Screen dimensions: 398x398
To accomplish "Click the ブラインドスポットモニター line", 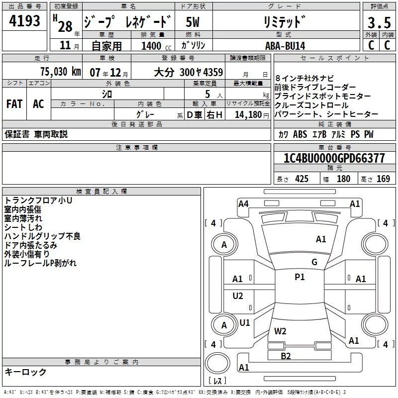I will click(322, 96).
